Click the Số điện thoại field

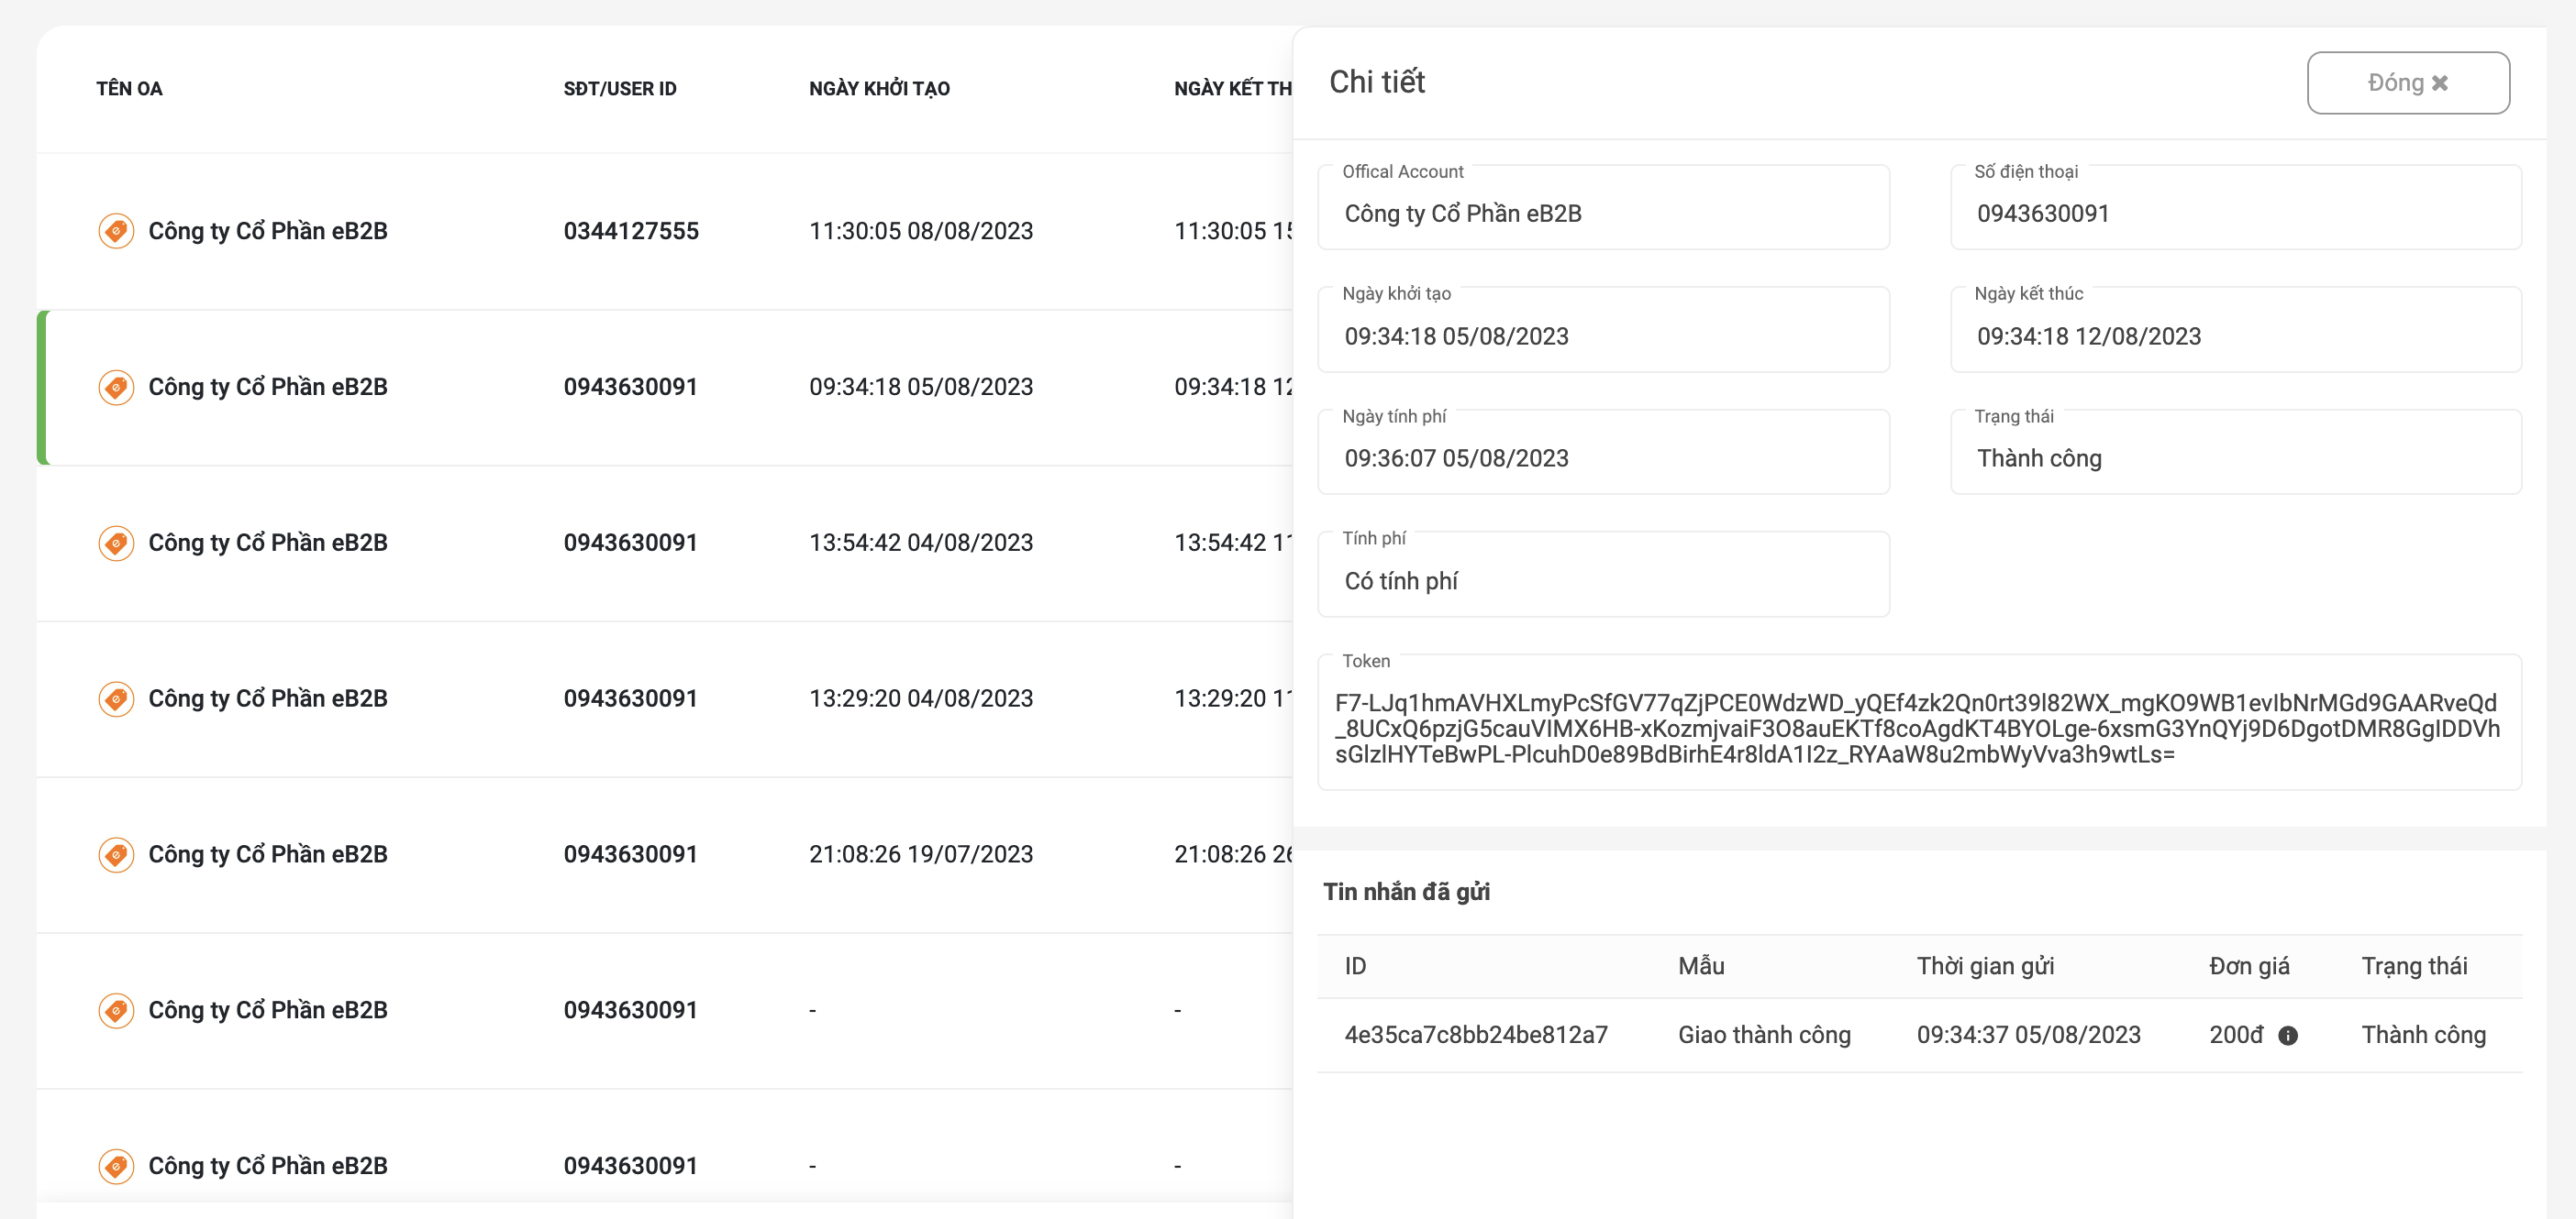2235,207
